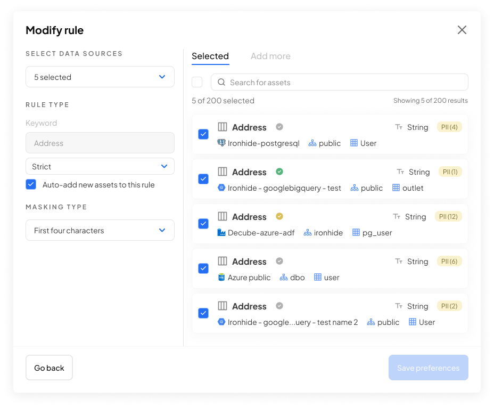Open the data sources dropdown showing 5 selected
Viewport: 494px width, 408px height.
[x=100, y=77]
